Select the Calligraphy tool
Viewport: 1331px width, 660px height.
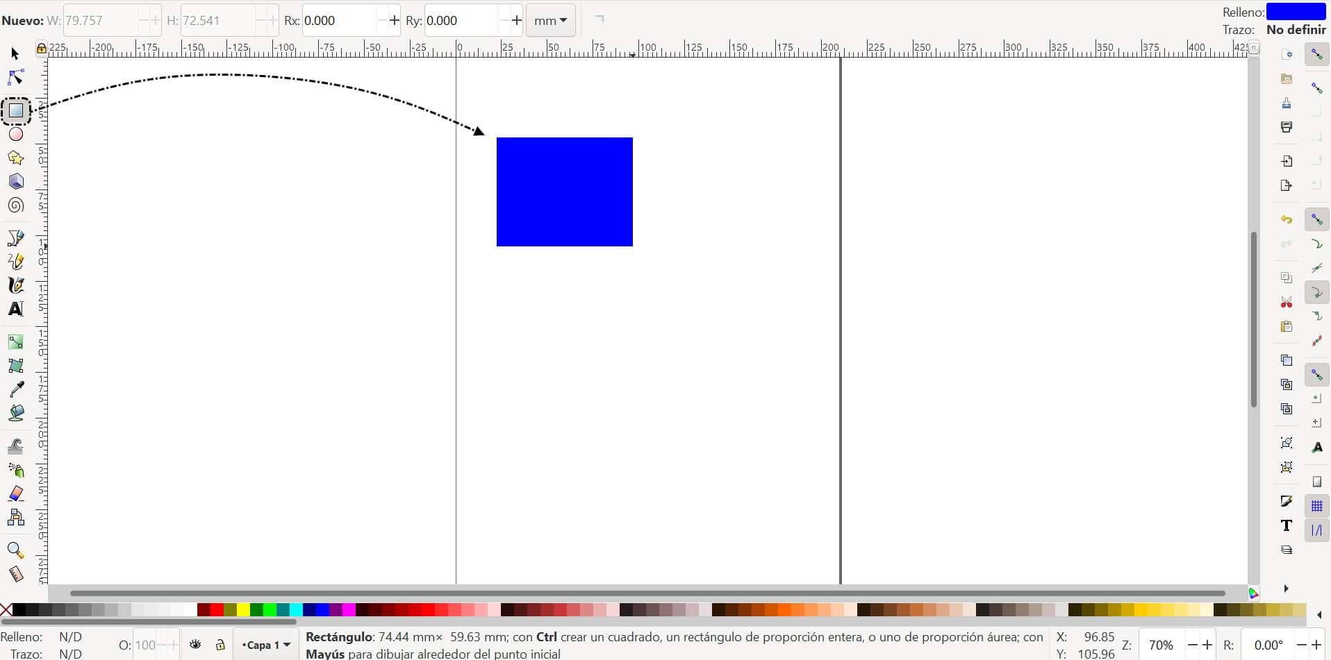15,285
